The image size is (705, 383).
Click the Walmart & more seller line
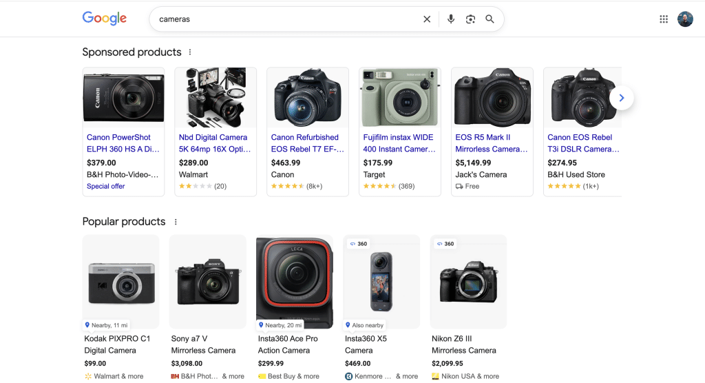[114, 376]
